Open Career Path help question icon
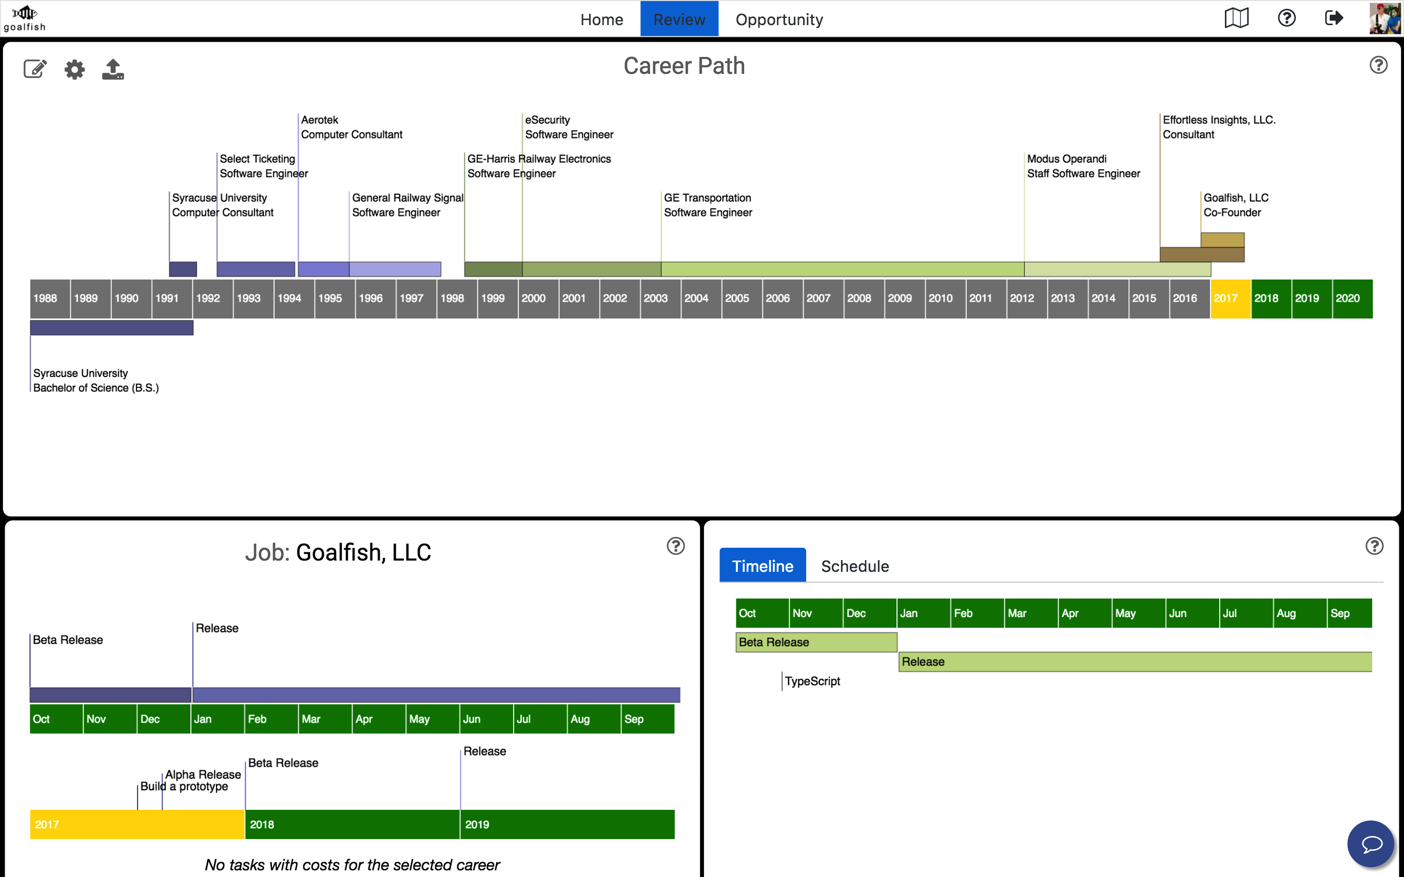The width and height of the screenshot is (1404, 877). tap(1378, 65)
